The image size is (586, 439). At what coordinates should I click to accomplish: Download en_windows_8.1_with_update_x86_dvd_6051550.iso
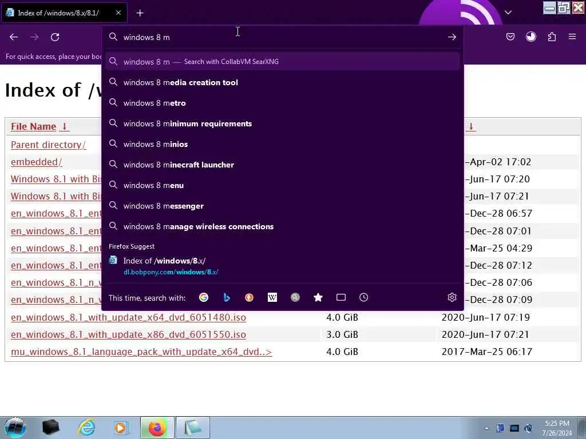click(x=129, y=334)
